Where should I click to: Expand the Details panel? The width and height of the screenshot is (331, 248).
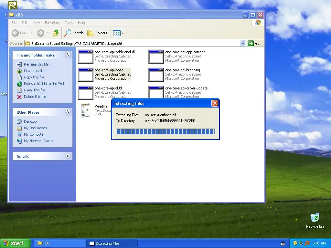68,156
